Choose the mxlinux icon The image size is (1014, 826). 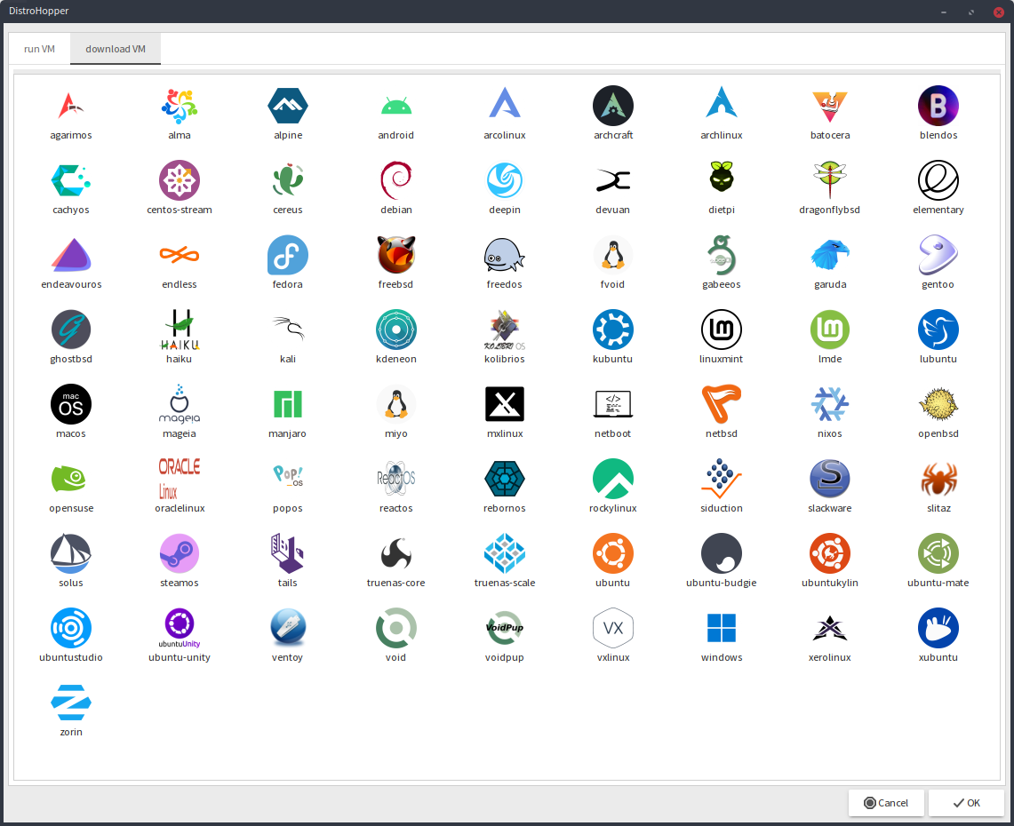pos(505,405)
